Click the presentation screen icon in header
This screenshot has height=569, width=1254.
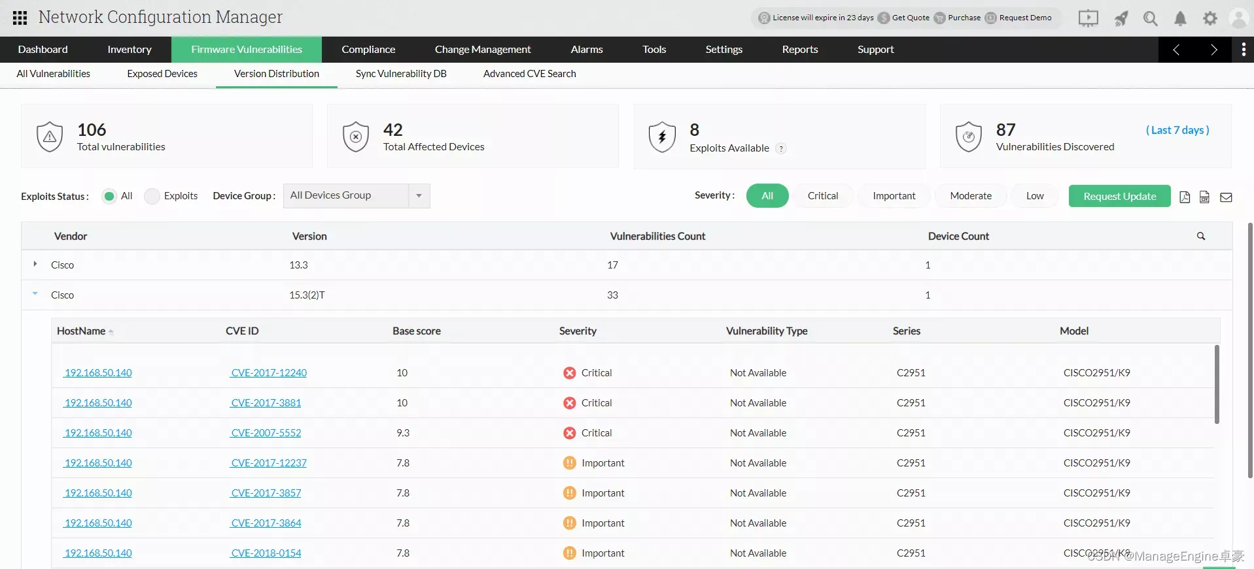(x=1088, y=18)
